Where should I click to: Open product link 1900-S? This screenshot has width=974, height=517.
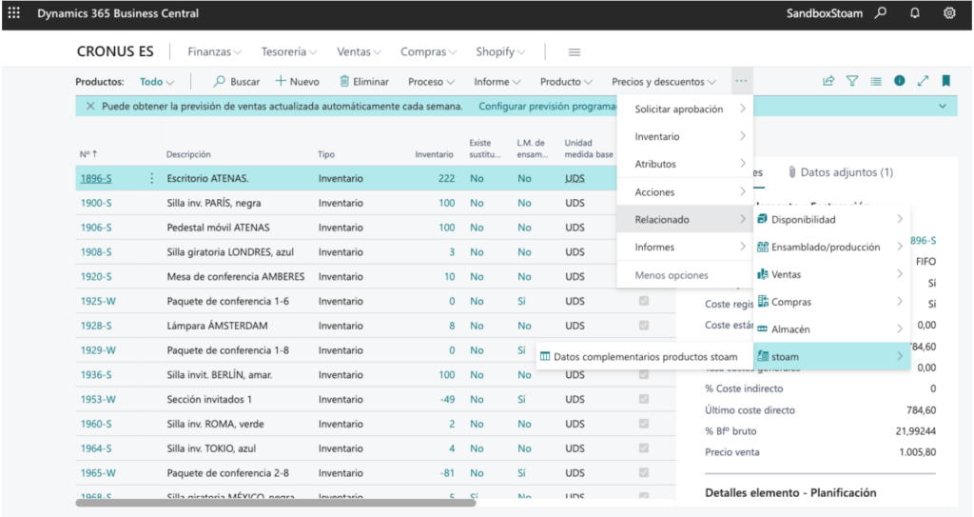click(x=96, y=203)
